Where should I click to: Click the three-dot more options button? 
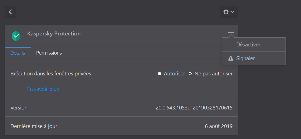tap(231, 32)
